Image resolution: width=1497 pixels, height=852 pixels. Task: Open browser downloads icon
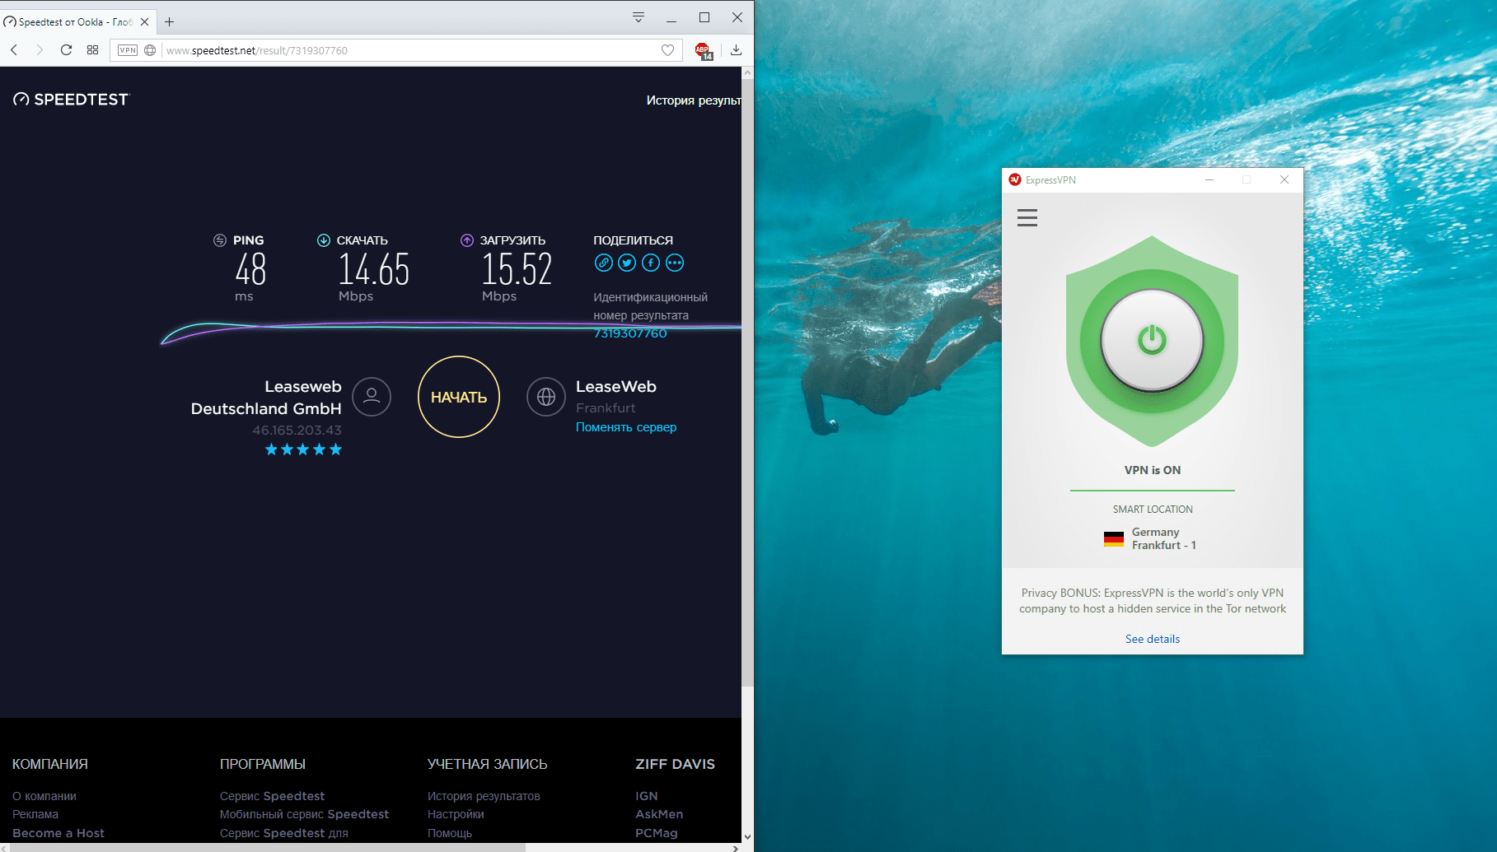tap(736, 51)
